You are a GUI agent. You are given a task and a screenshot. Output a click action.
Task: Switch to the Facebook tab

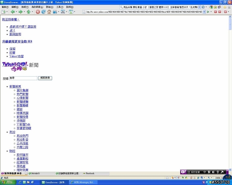tap(96, 173)
